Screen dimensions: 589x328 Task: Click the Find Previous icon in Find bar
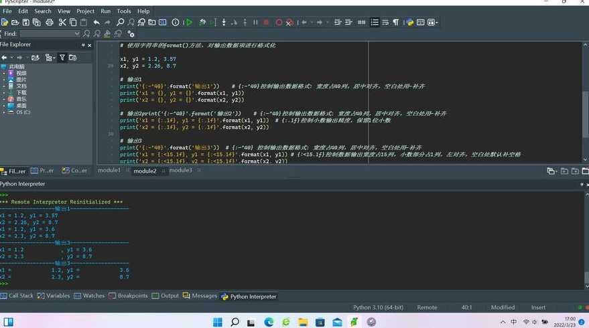97,33
